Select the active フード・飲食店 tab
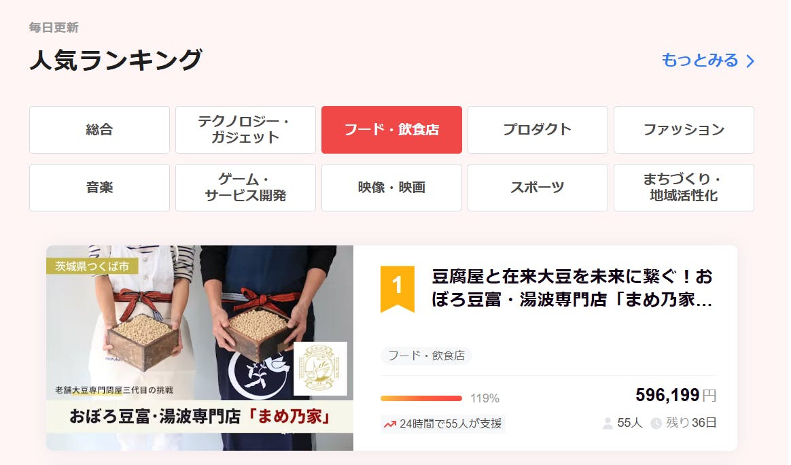The width and height of the screenshot is (791, 465). [x=391, y=130]
